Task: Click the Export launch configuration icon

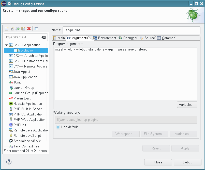Action: pyautogui.click(x=18, y=28)
